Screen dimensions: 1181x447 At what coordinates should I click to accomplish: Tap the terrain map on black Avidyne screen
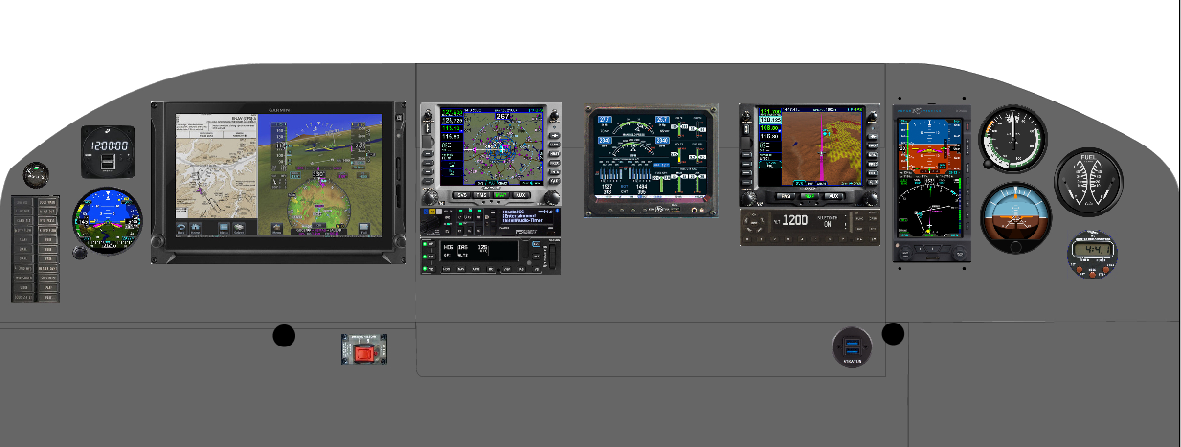(821, 147)
